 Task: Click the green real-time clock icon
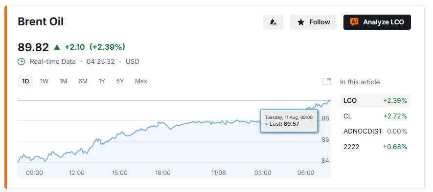[x=21, y=61]
